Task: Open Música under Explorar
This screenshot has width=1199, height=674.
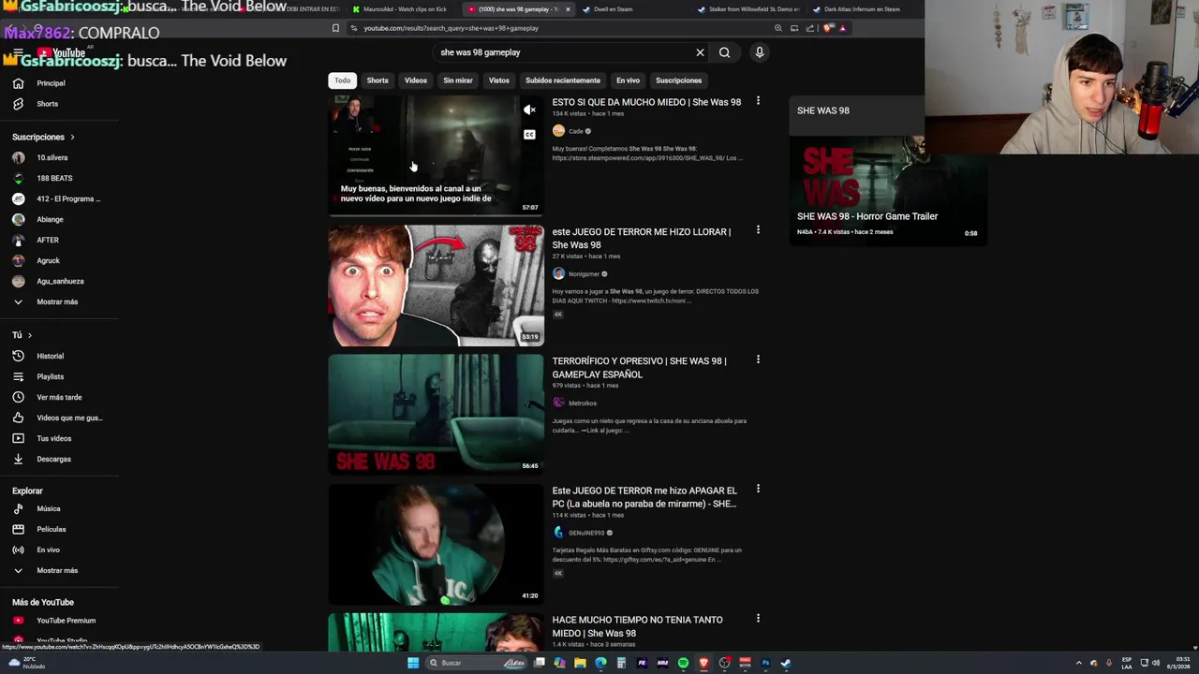Action: click(x=47, y=508)
